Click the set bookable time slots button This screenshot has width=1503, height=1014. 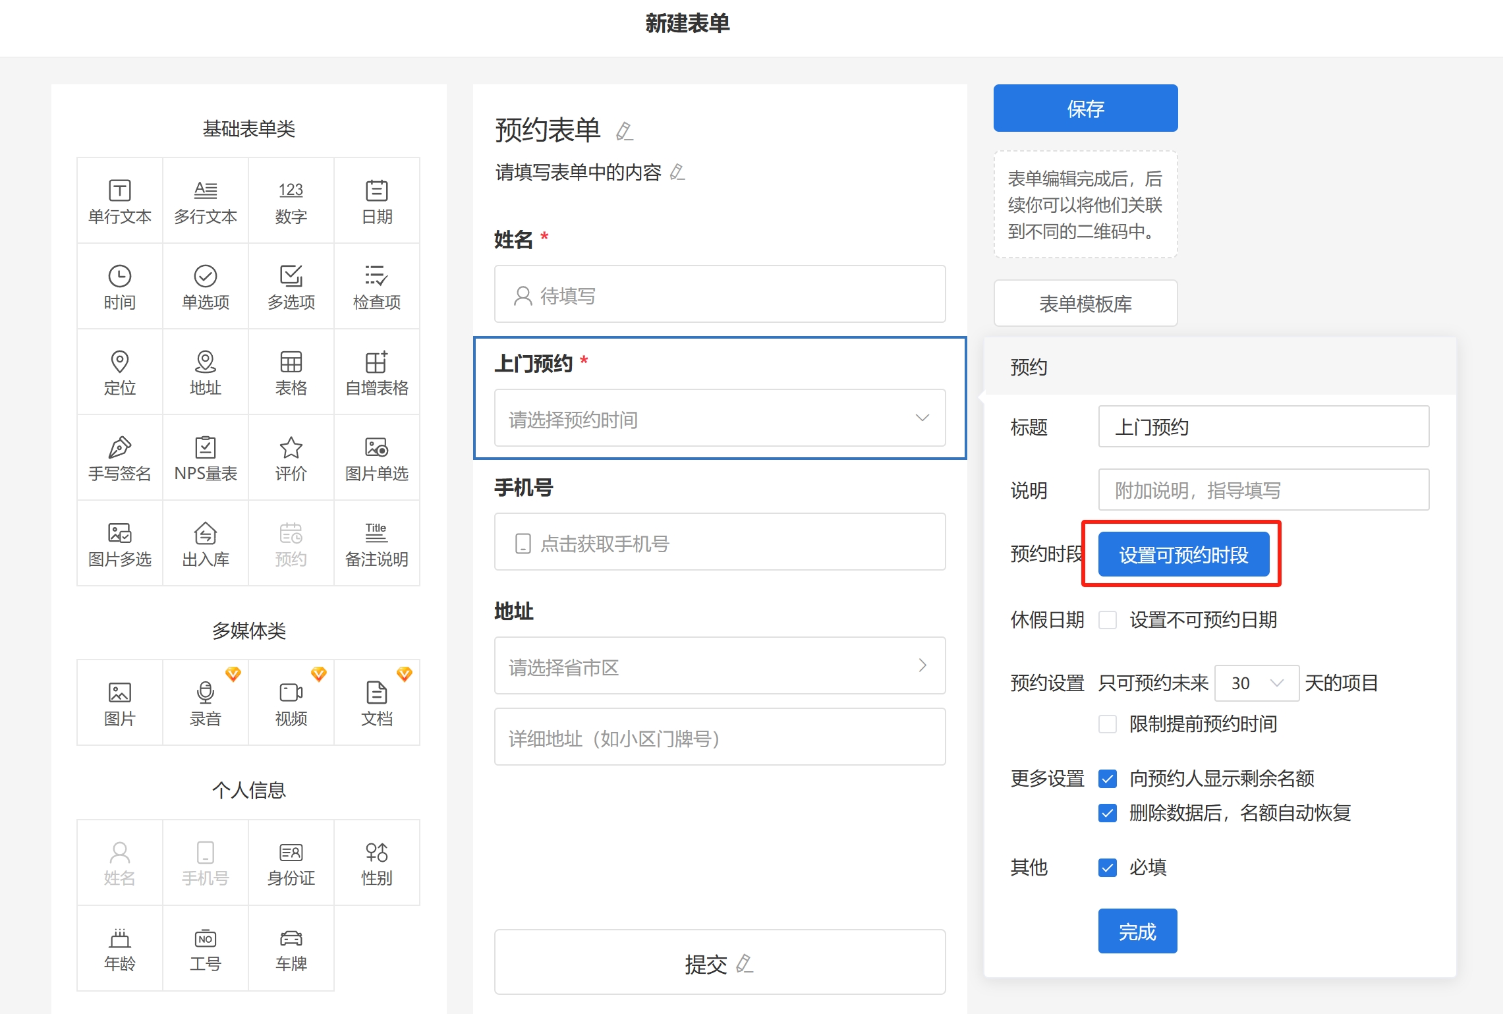[x=1183, y=555]
